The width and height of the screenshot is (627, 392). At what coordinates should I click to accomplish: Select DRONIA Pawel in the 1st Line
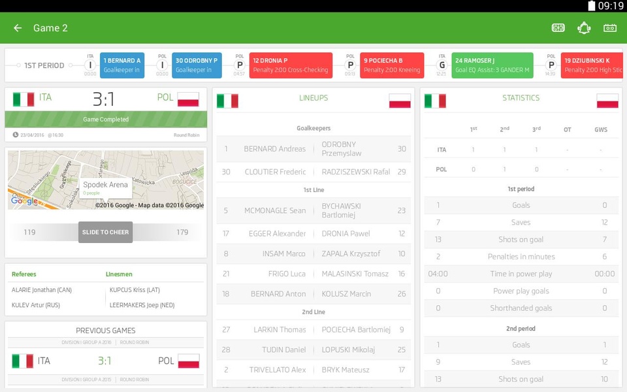[x=346, y=234]
